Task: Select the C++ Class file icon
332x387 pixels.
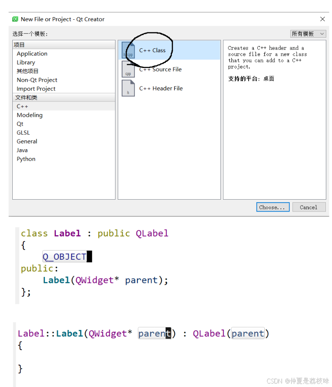Action: click(128, 50)
